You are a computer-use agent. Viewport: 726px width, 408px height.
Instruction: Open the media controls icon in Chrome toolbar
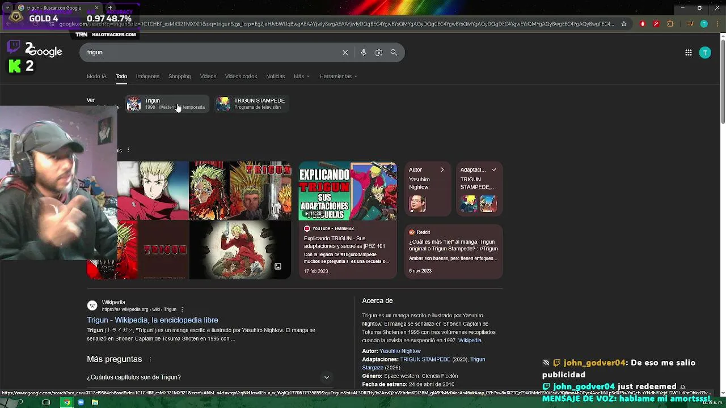click(690, 24)
